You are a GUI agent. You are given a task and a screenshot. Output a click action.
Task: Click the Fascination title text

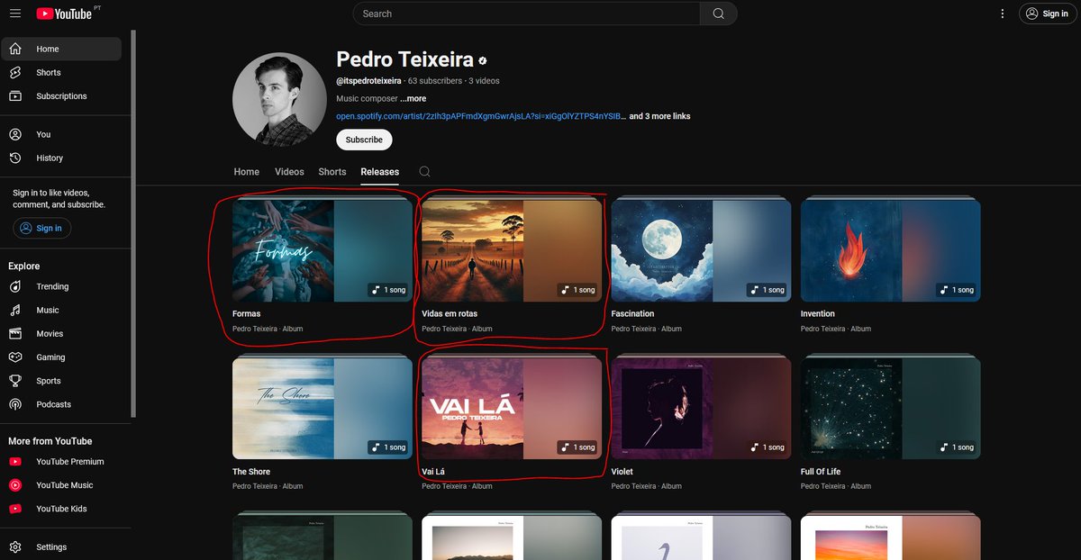click(632, 313)
